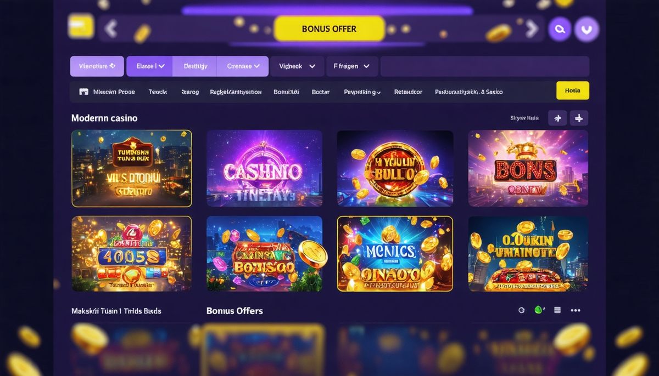659x376 pixels.
Task: Select the Boctar menu item
Action: pos(321,92)
